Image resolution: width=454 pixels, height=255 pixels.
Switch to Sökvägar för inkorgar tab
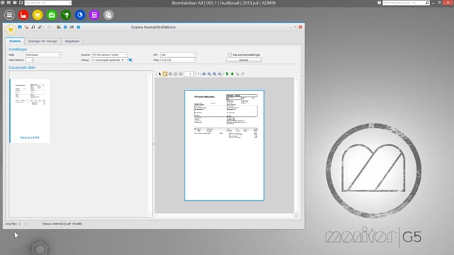[x=43, y=41]
